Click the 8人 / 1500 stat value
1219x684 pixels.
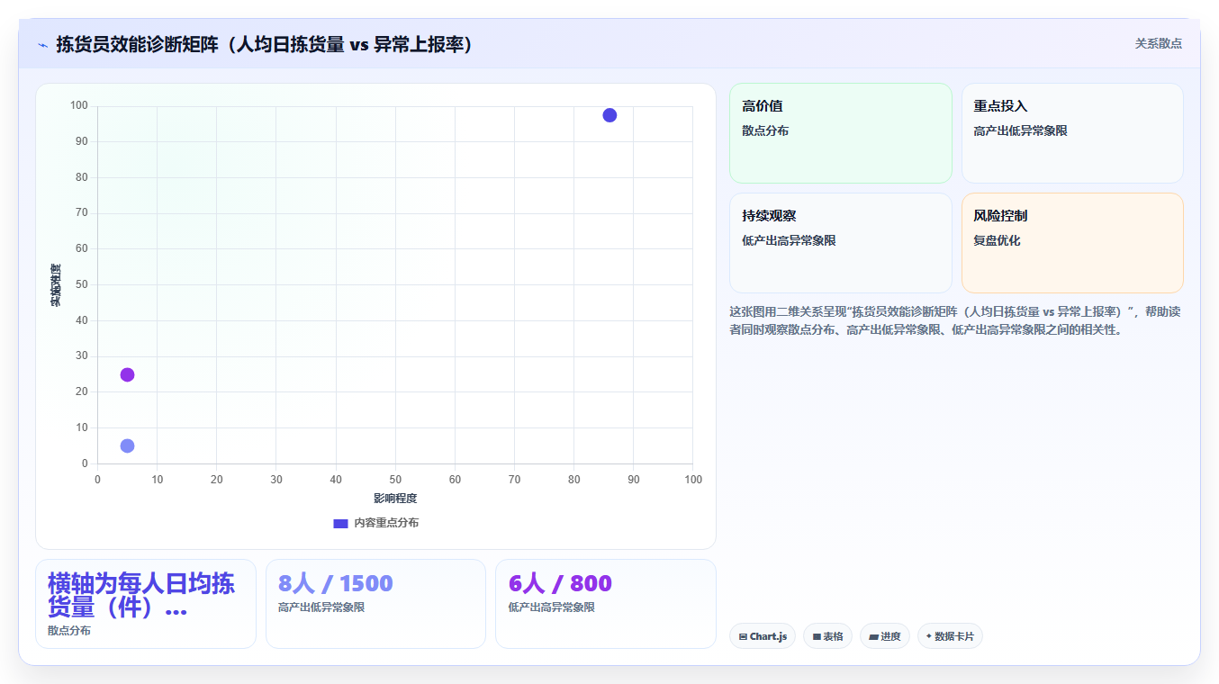pyautogui.click(x=336, y=583)
